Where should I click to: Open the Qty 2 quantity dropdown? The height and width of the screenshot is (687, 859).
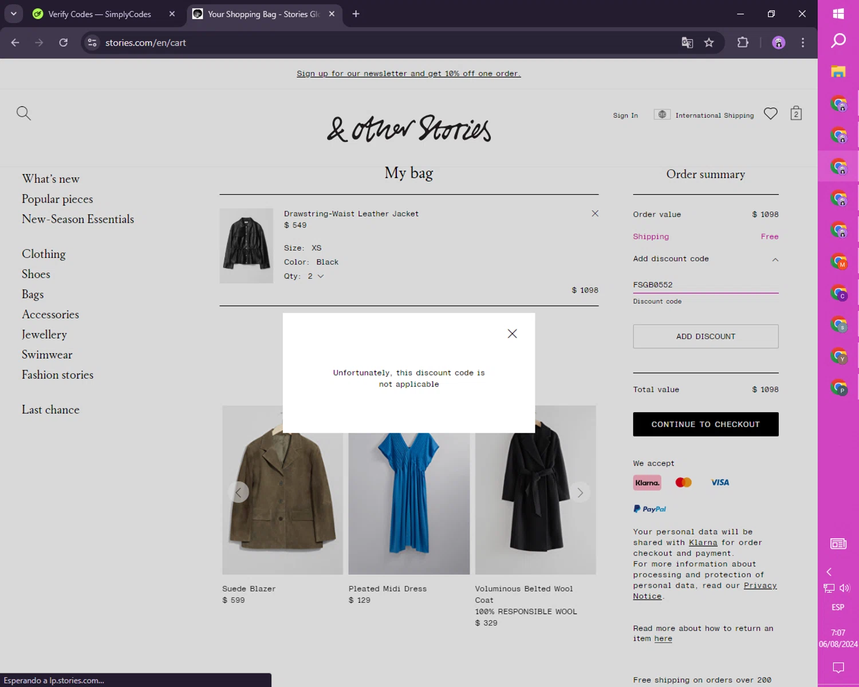pyautogui.click(x=316, y=276)
